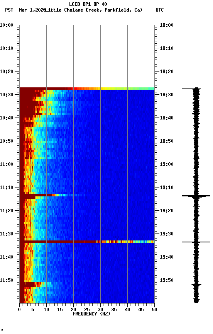Screen dimensions: 213x334
Task: Click the frequency axis value 15
Action: pyautogui.click(x=60, y=310)
